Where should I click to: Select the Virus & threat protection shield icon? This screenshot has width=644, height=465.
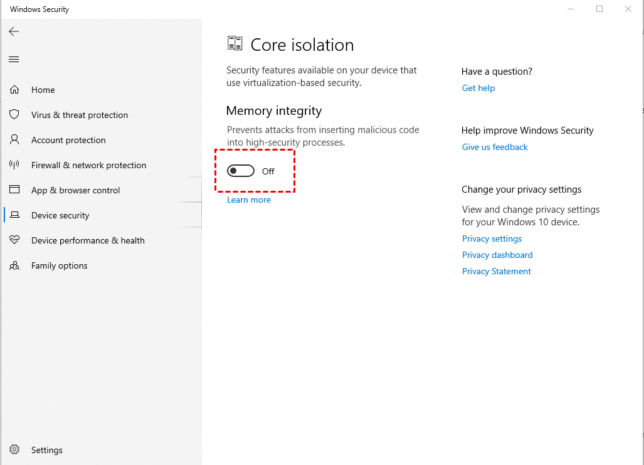coord(14,115)
